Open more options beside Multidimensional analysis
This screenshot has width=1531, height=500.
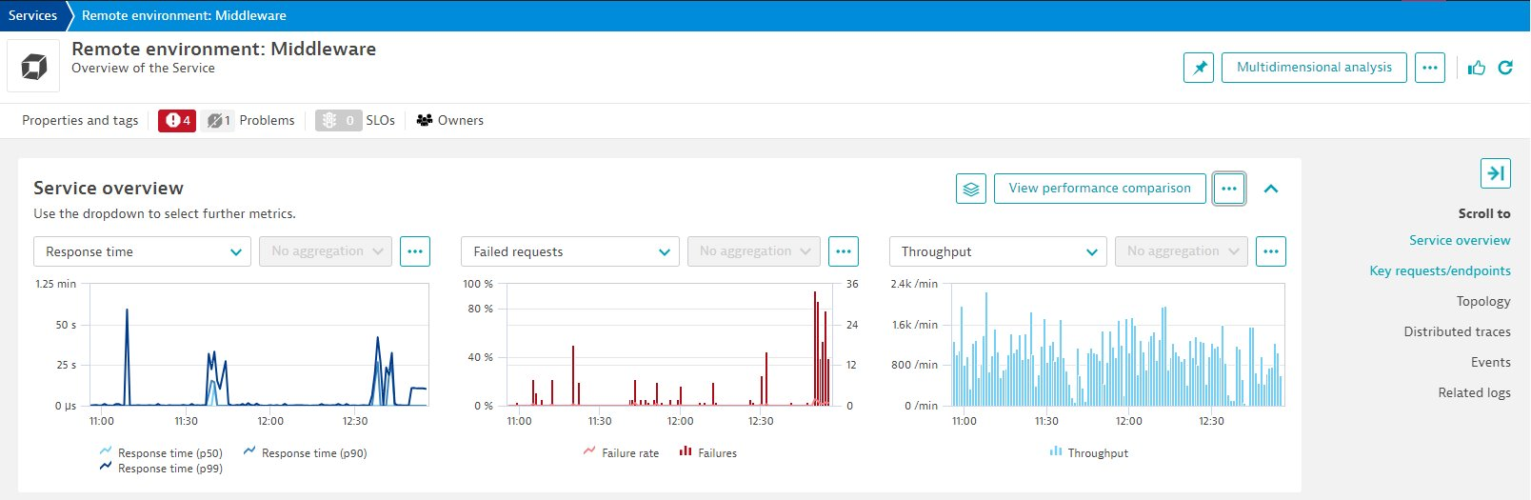[1429, 68]
